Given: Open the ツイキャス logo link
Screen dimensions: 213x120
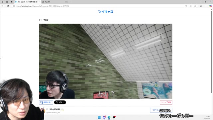Looking at the screenshot, I should tap(106, 12).
